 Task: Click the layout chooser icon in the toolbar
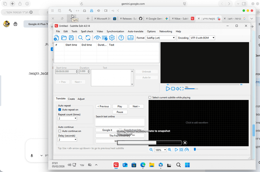130,38
